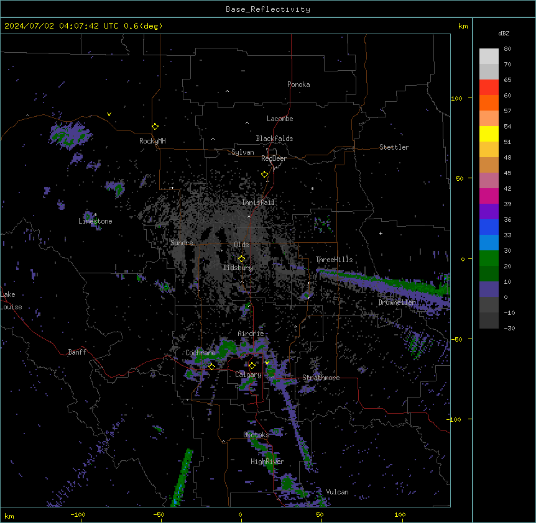Click the yellow diamond marker above Calgary label
Viewport: 536px width, 523px height.
click(252, 366)
